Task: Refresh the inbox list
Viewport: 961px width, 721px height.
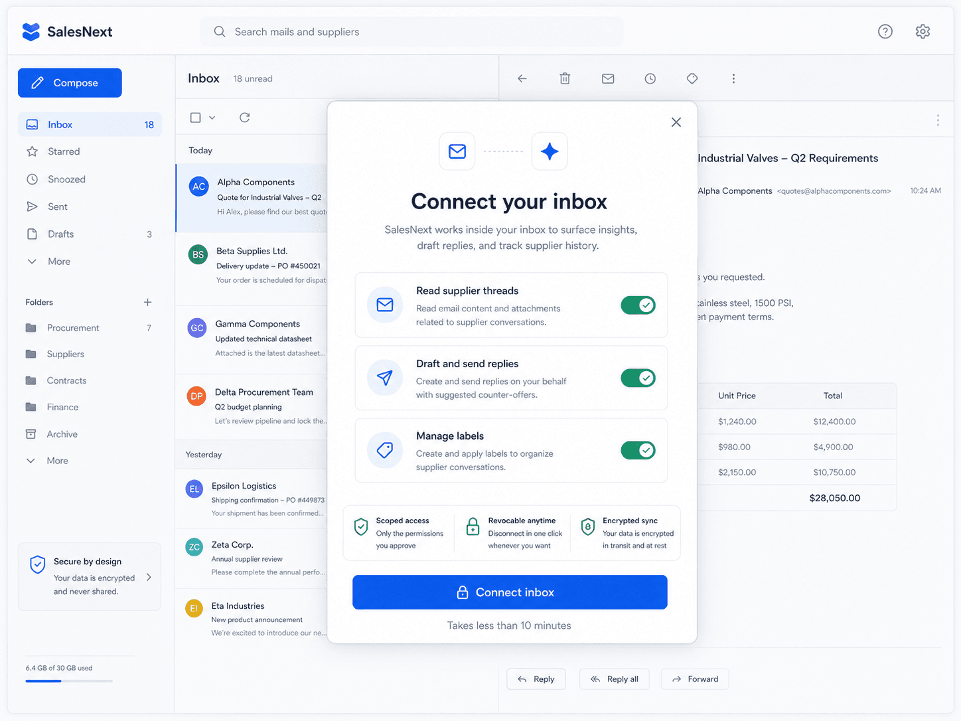Action: tap(245, 118)
